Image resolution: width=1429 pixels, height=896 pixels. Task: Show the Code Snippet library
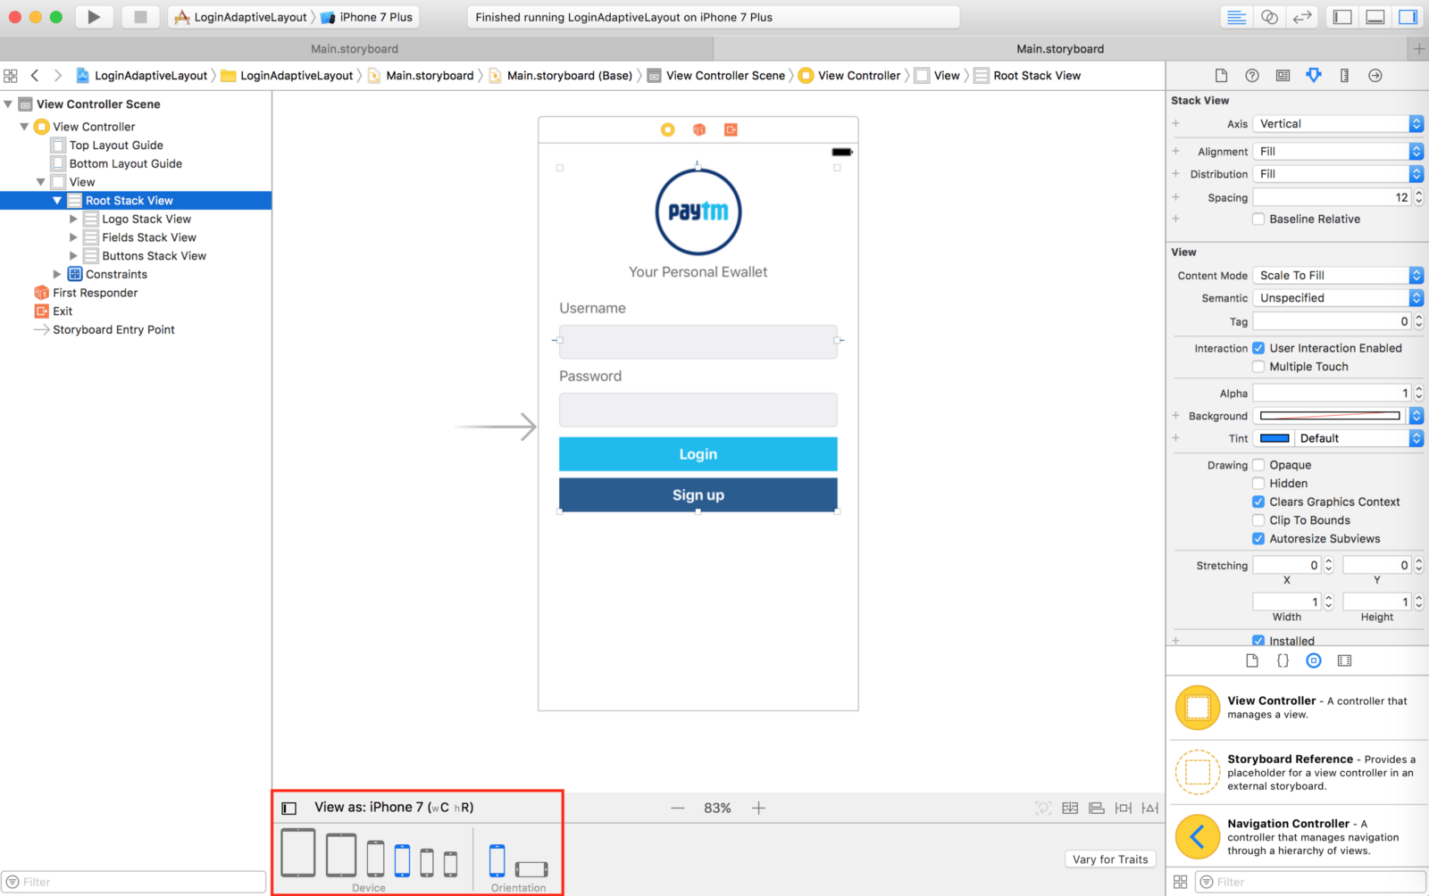1283,660
